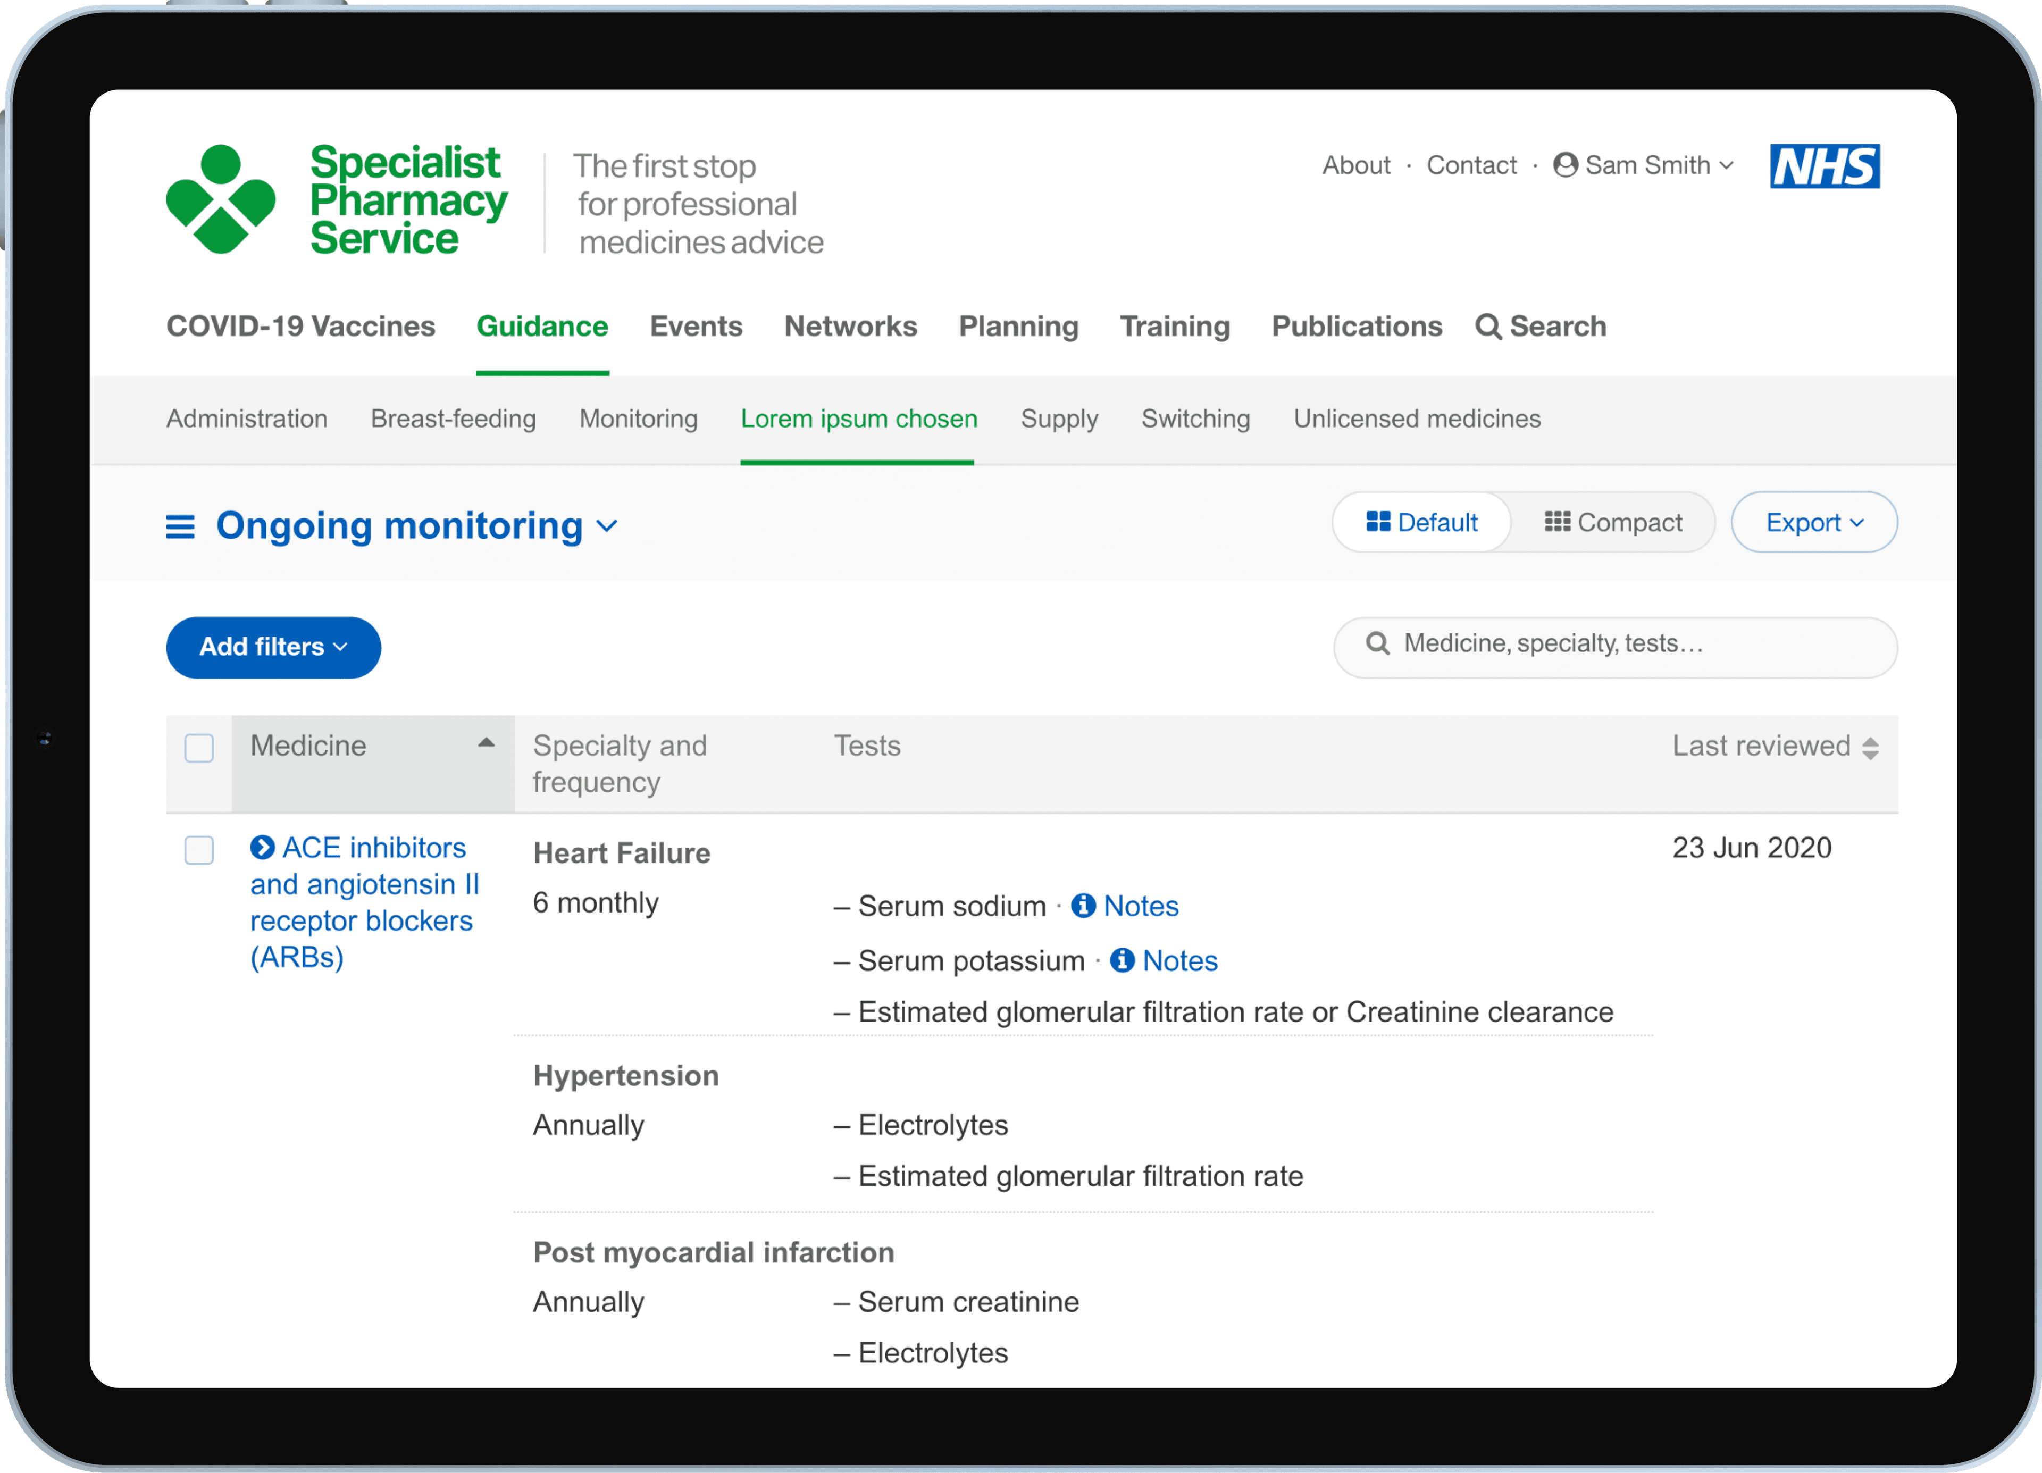The image size is (2042, 1473).
Task: Click the tagline 'The first stop for professional medicines advice'
Action: pyautogui.click(x=699, y=204)
